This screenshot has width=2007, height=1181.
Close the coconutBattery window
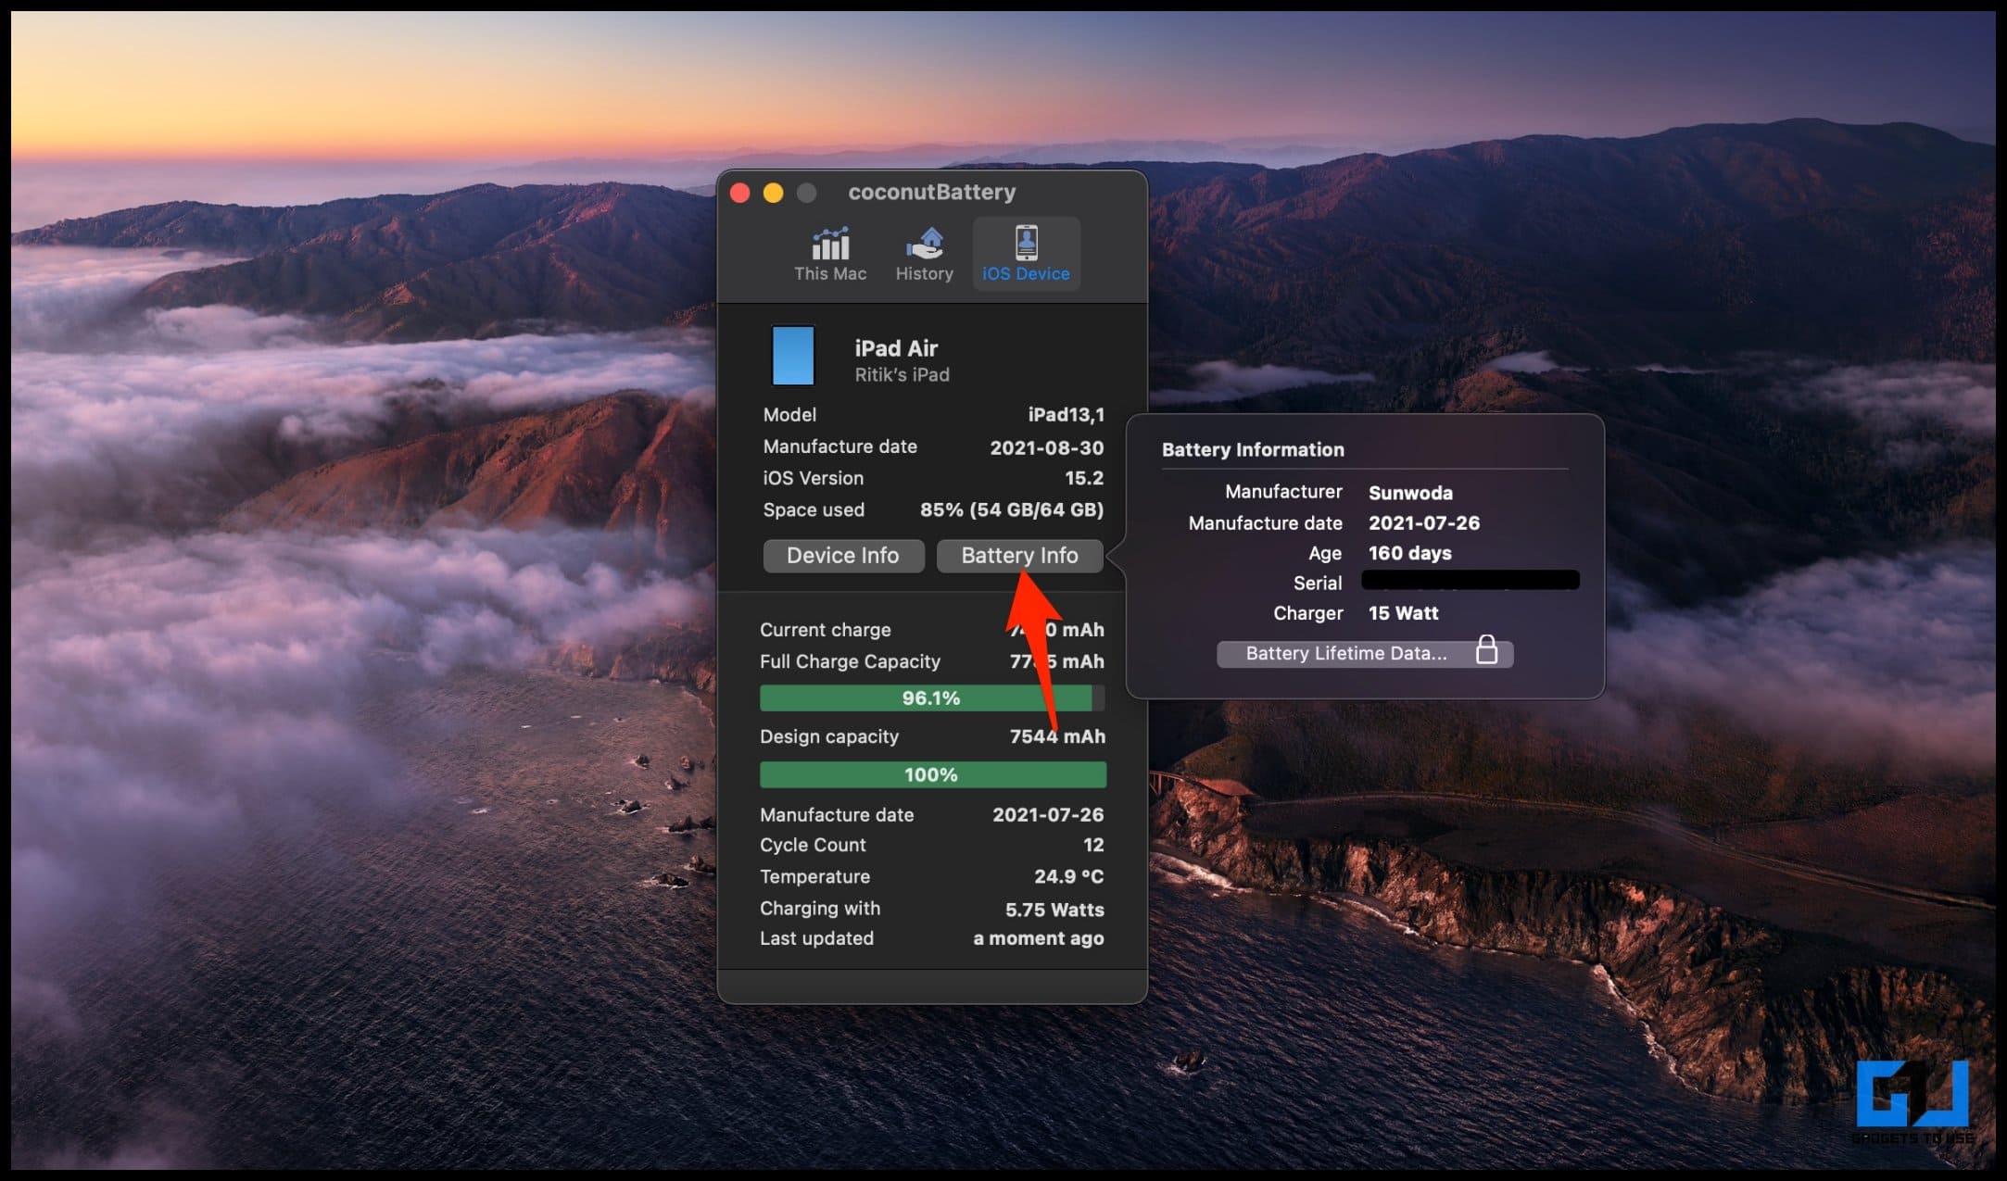739,193
